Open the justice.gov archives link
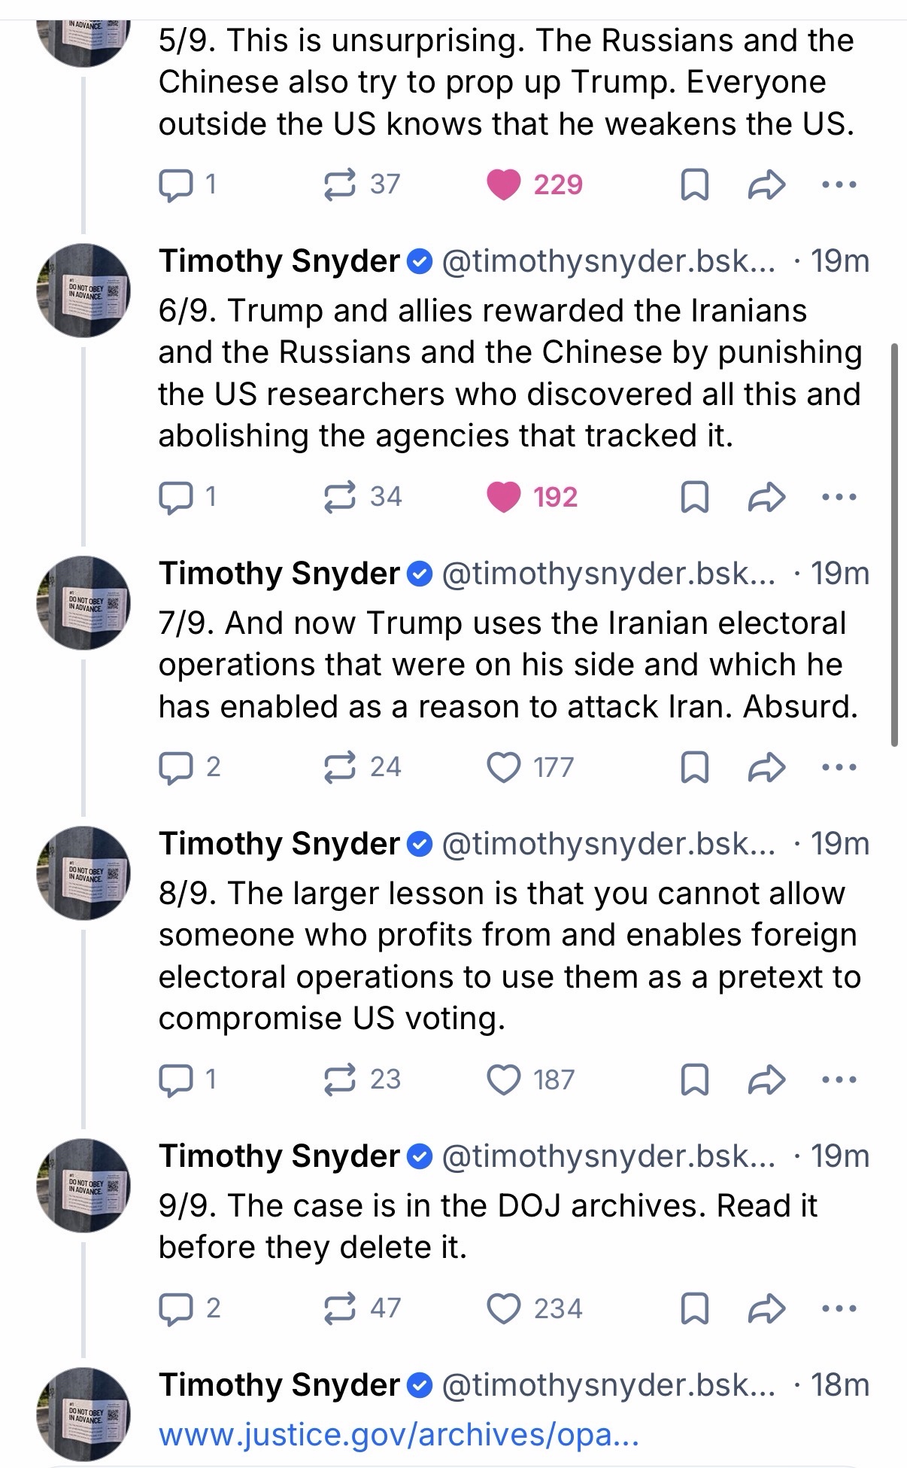The image size is (907, 1468). pyautogui.click(x=399, y=1435)
